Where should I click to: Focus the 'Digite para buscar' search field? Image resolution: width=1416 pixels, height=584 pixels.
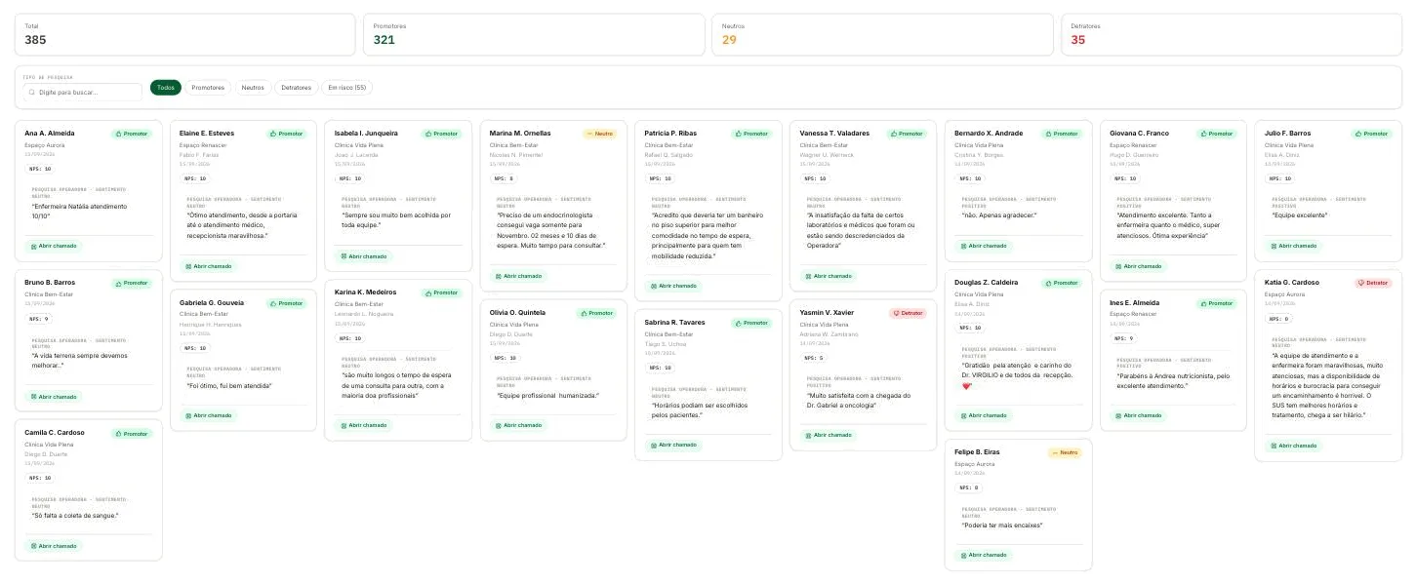click(83, 92)
